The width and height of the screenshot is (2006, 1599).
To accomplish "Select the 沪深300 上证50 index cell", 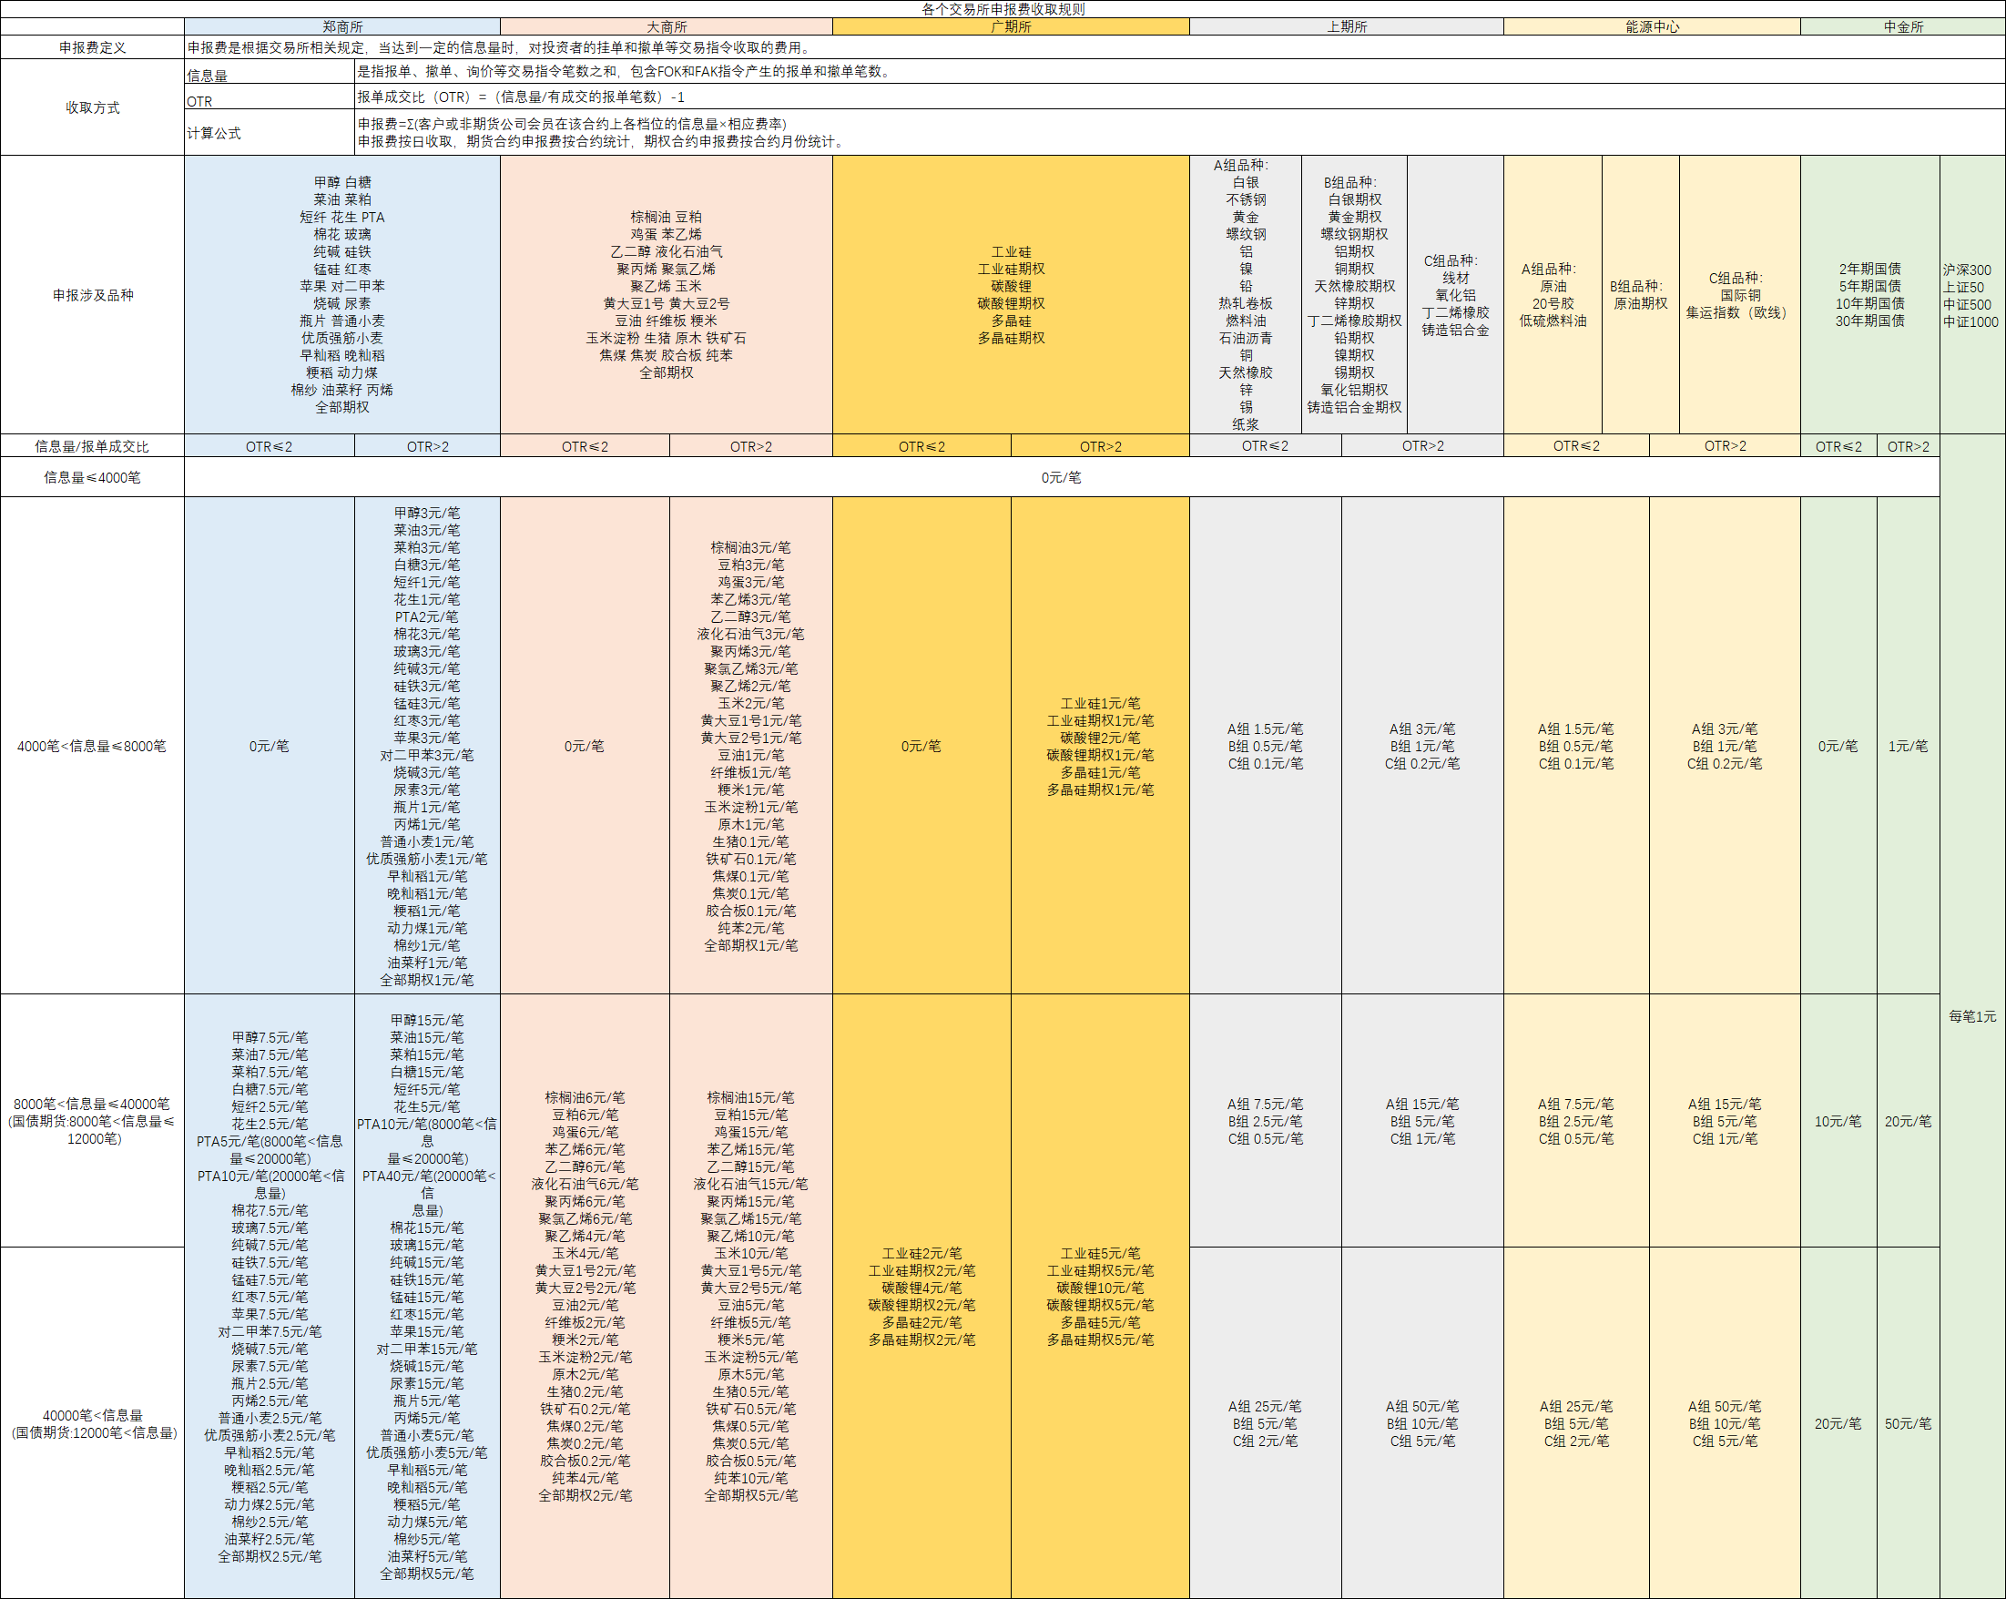I will coord(1972,295).
